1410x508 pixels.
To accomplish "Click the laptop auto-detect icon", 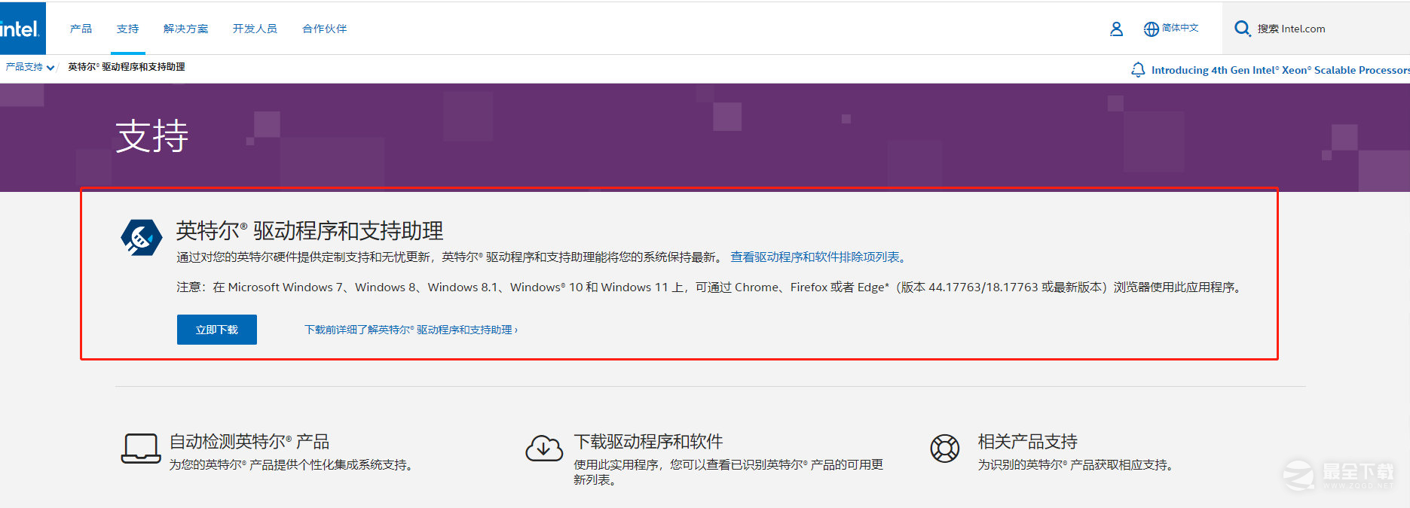I will [x=141, y=449].
